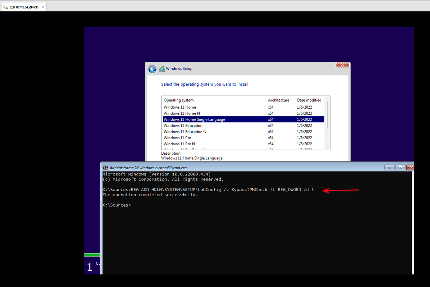Select Windows 11 Home Single Language row
This screenshot has width=430, height=287.
coord(243,119)
